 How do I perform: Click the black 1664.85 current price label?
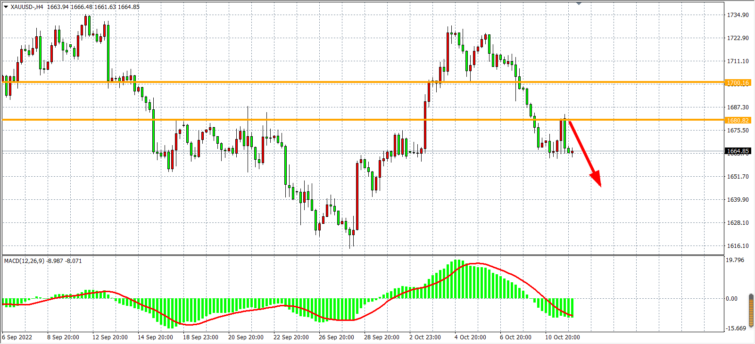tap(738, 151)
